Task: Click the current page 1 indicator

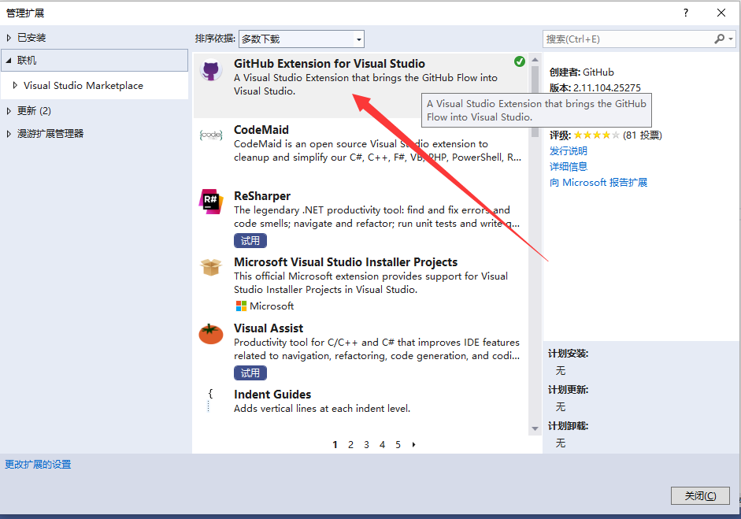Action: (335, 445)
